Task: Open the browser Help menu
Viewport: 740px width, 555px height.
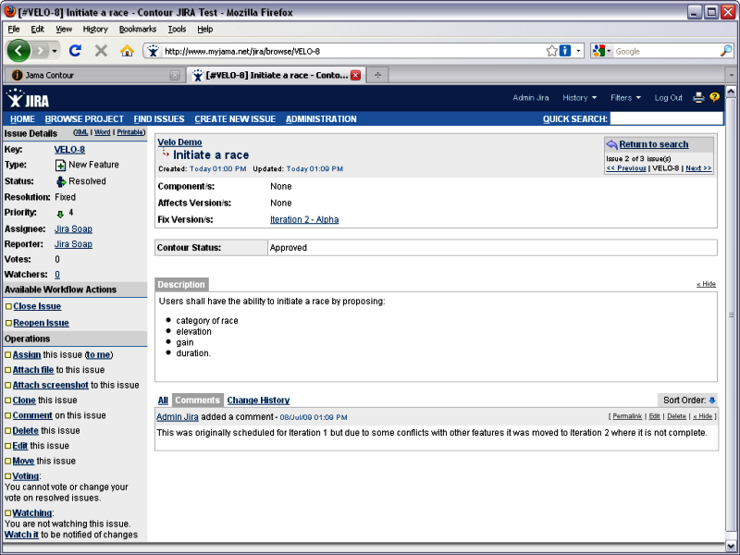Action: tap(204, 30)
